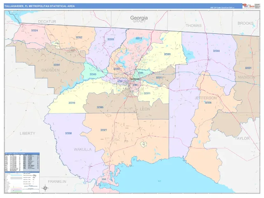
Task: Click the compass rose on the map
Action: click(45, 188)
